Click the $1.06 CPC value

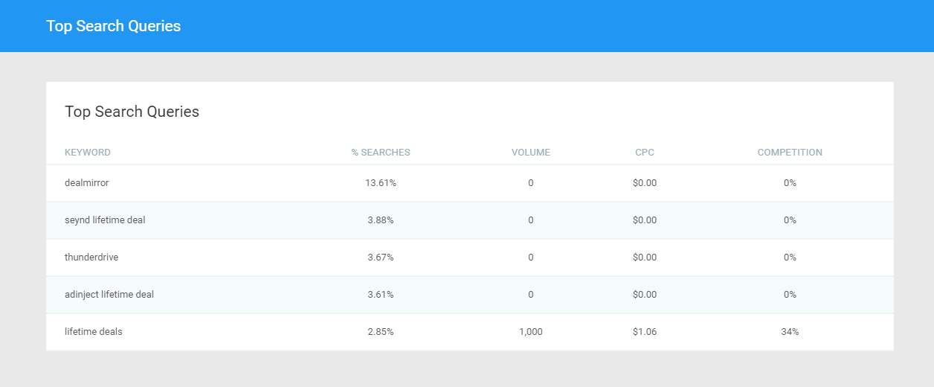coord(645,332)
